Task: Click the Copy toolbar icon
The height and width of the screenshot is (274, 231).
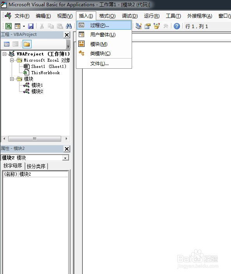Action: [51, 26]
